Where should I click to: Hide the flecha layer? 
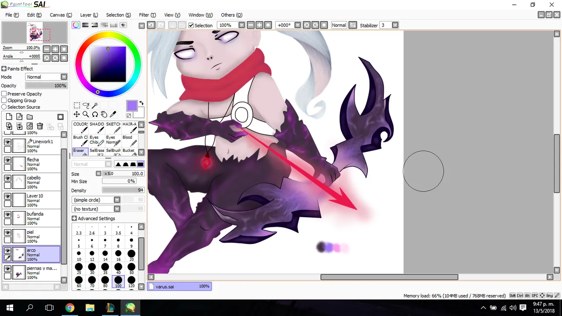coord(7,160)
